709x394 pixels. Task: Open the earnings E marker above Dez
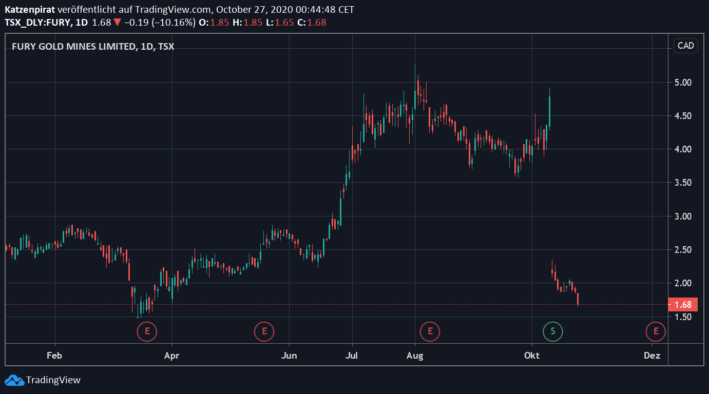pos(656,331)
